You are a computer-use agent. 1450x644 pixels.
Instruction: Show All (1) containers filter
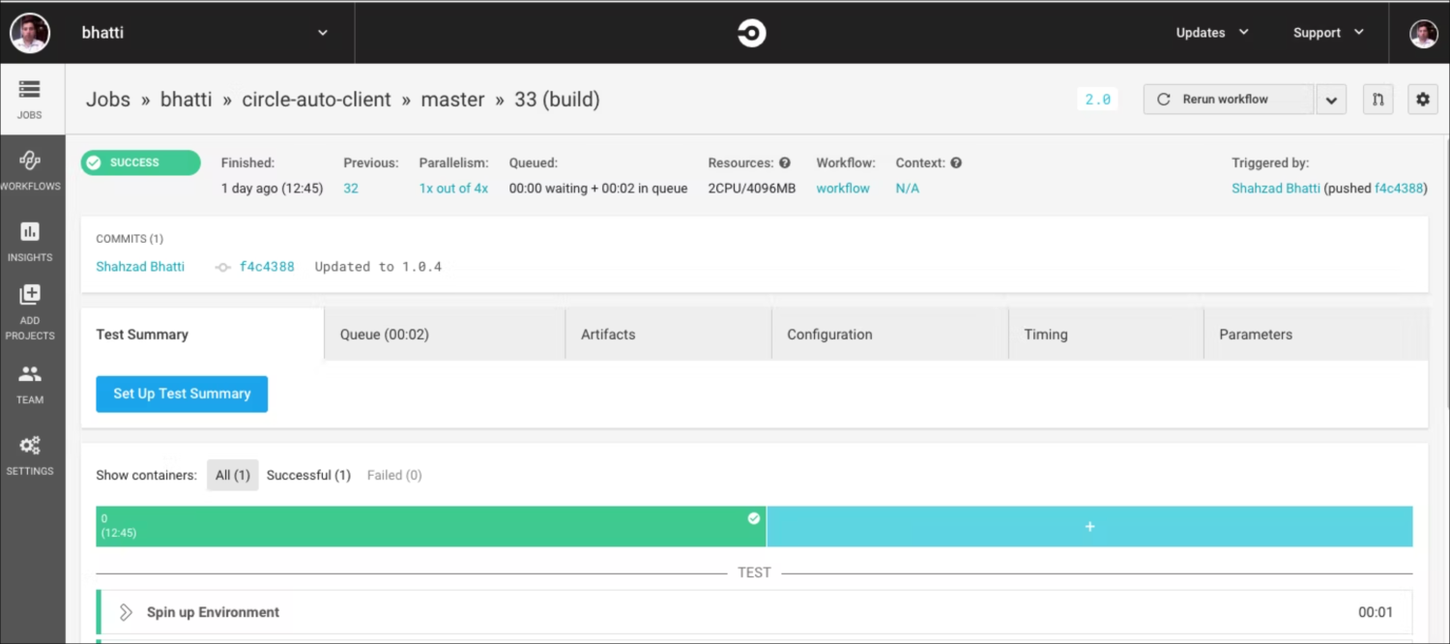click(233, 475)
